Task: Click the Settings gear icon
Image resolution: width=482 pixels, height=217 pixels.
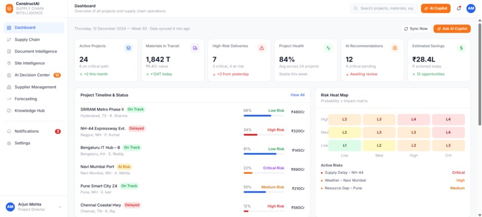Action: [x=9, y=143]
